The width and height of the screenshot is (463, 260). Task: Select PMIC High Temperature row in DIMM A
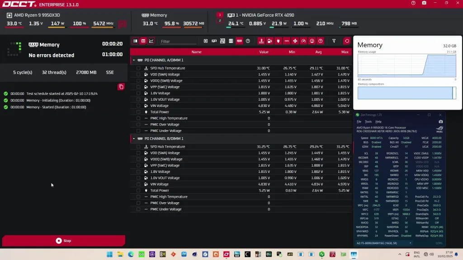pyautogui.click(x=241, y=118)
